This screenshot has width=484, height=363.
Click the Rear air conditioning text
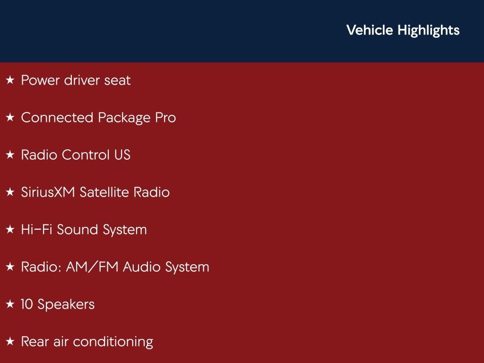click(87, 342)
